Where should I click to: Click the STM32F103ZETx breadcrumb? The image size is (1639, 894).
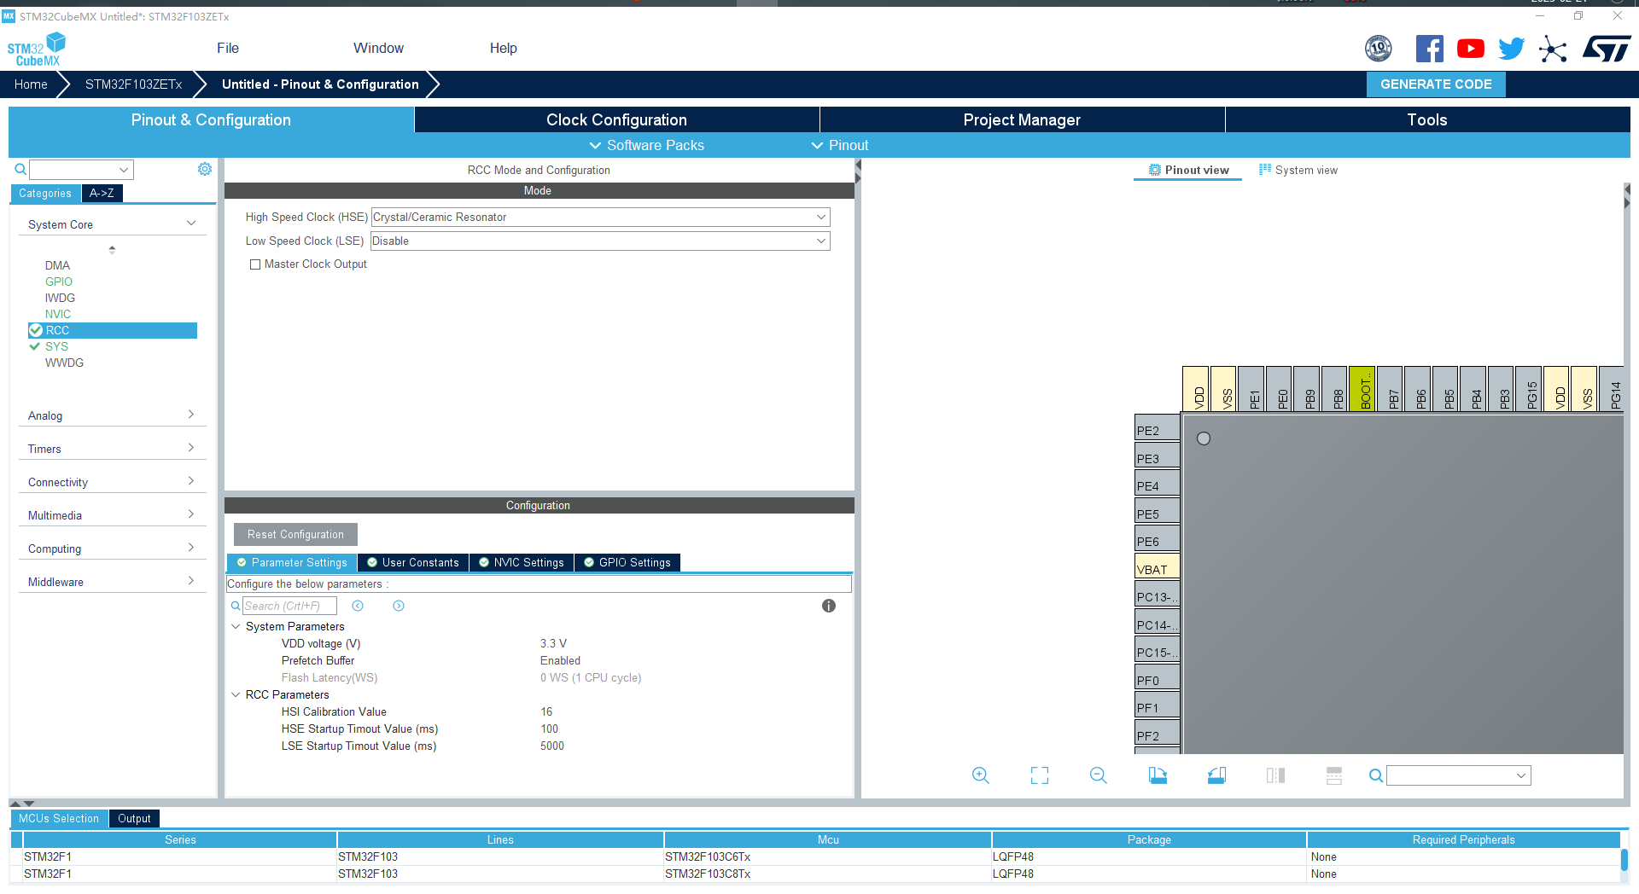[x=134, y=84]
